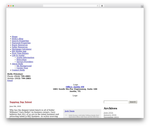Image resolution: width=150 pixels, height=127 pixels.
Task: Click the Logo placeholder below the address
Action: pos(75,96)
